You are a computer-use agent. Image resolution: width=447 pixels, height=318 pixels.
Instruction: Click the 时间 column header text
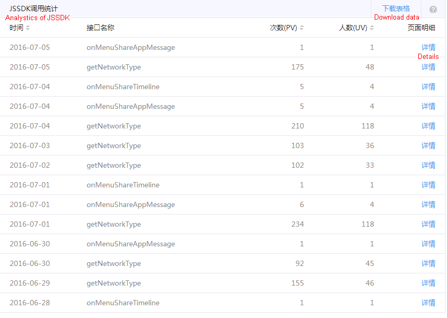click(16, 28)
